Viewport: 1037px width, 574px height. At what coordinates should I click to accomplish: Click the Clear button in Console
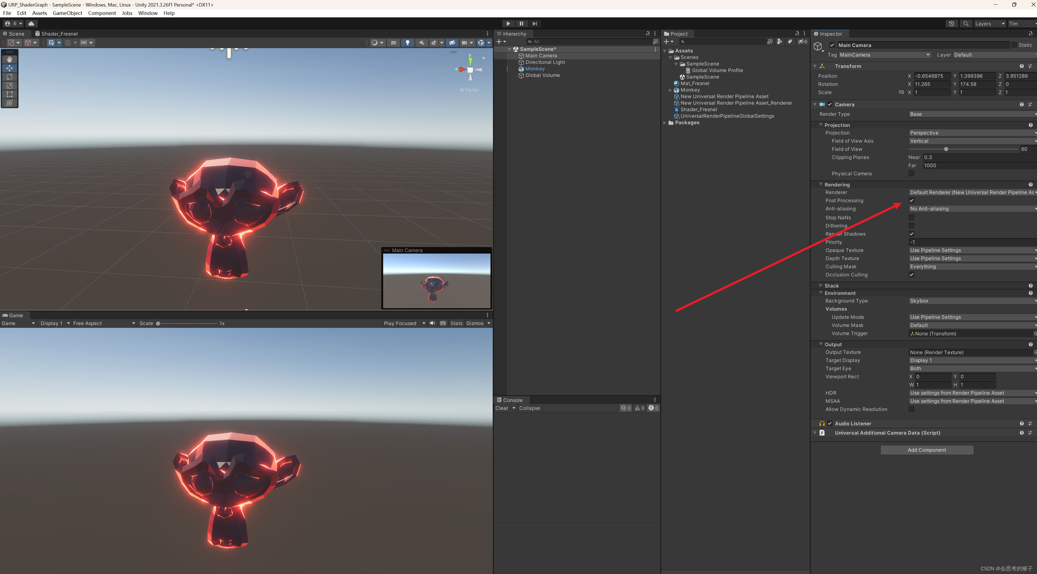tap(502, 408)
